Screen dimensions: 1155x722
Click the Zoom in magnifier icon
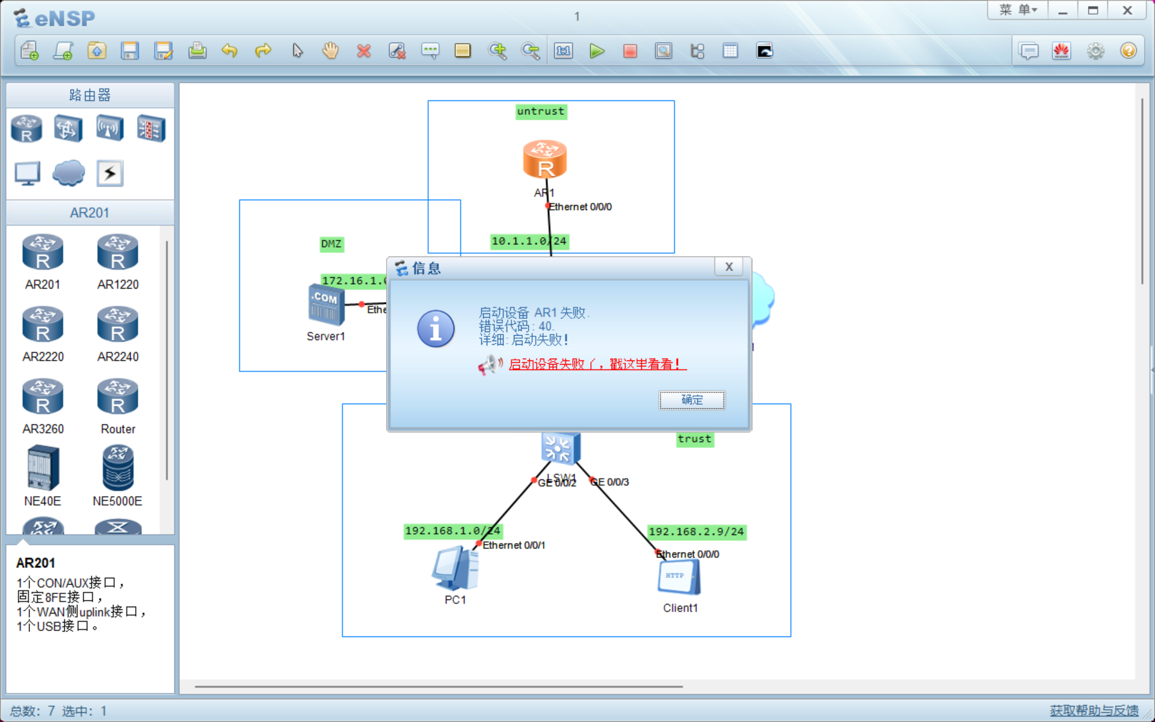497,51
